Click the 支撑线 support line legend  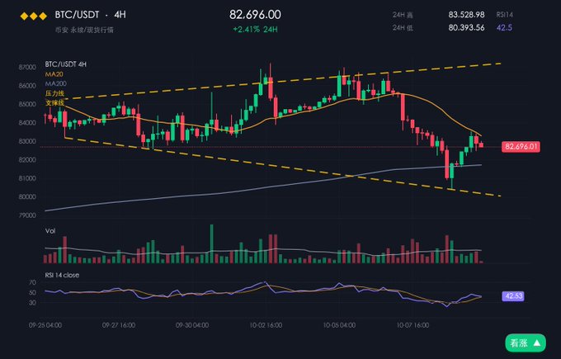(x=54, y=102)
